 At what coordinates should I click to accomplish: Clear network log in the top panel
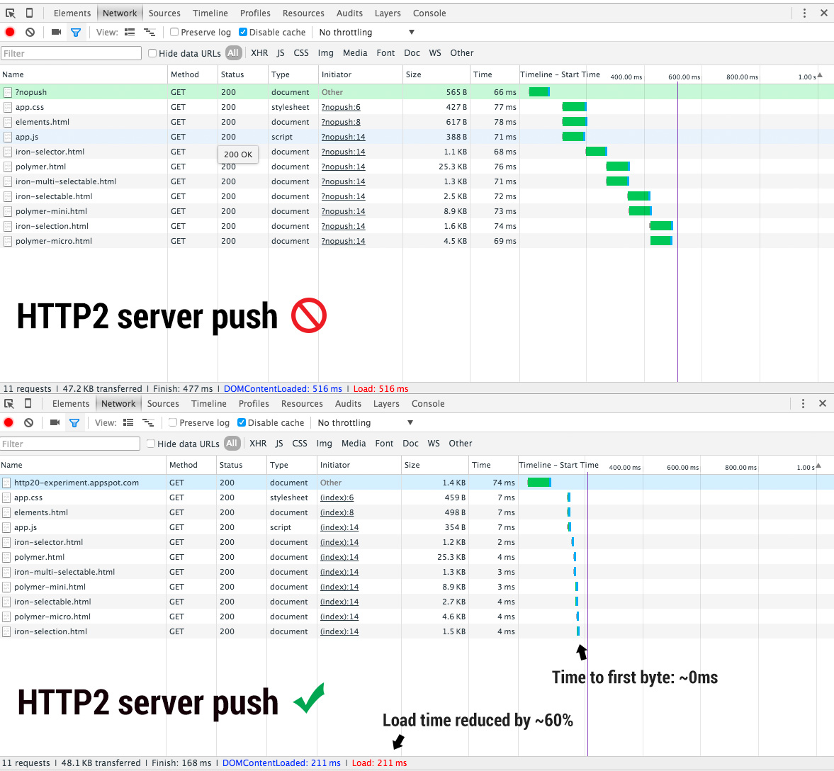pyautogui.click(x=30, y=32)
